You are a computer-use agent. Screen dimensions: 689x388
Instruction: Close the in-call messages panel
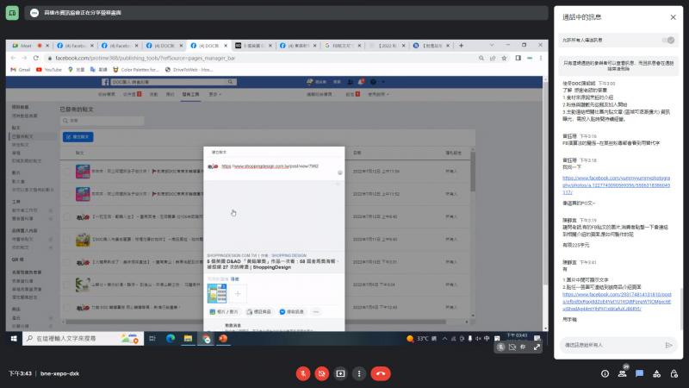coord(673,16)
